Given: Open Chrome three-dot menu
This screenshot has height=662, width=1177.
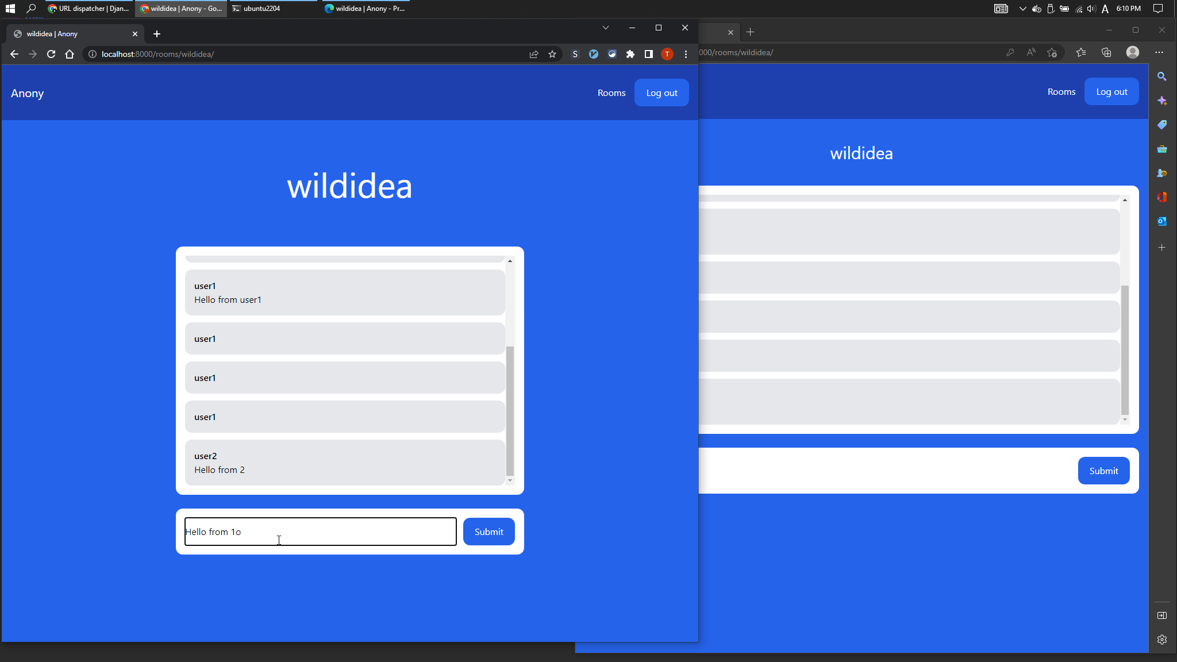Looking at the screenshot, I should pos(686,54).
